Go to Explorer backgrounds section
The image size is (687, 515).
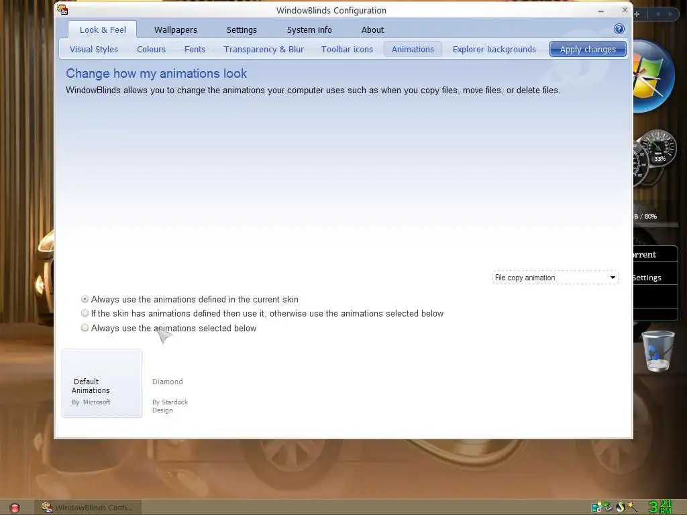click(x=494, y=49)
